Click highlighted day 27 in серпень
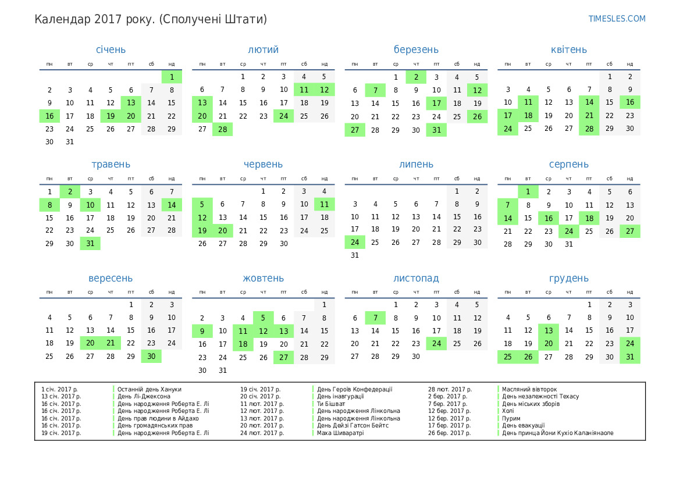Image resolution: width=680 pixels, height=481 pixels. [x=630, y=231]
